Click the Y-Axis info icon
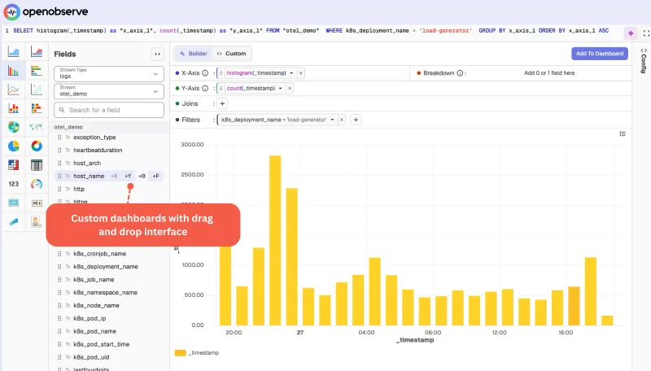The image size is (651, 371). (205, 89)
